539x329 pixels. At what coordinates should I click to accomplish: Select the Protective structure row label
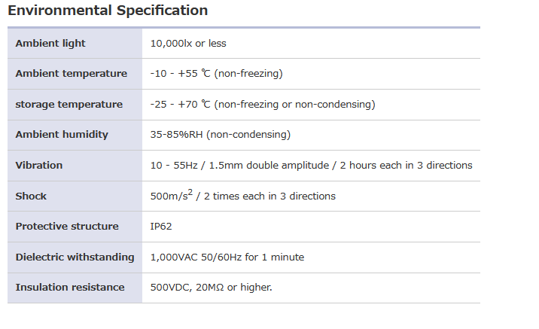67,227
